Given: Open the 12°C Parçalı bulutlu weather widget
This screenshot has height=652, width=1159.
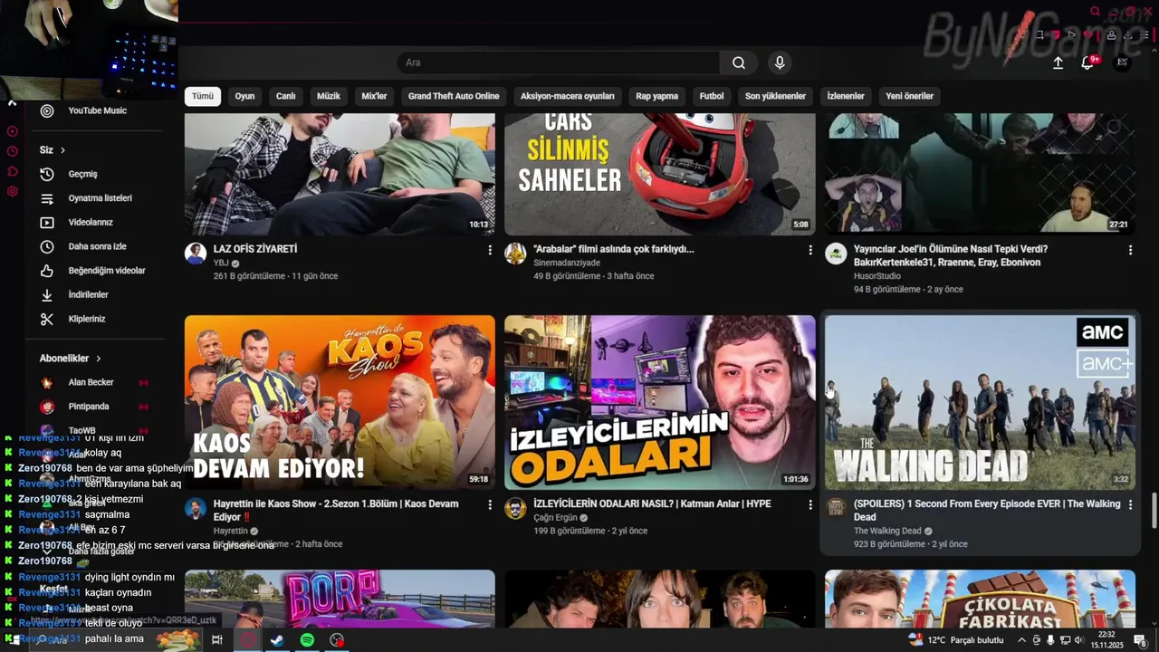Looking at the screenshot, I should (x=956, y=640).
